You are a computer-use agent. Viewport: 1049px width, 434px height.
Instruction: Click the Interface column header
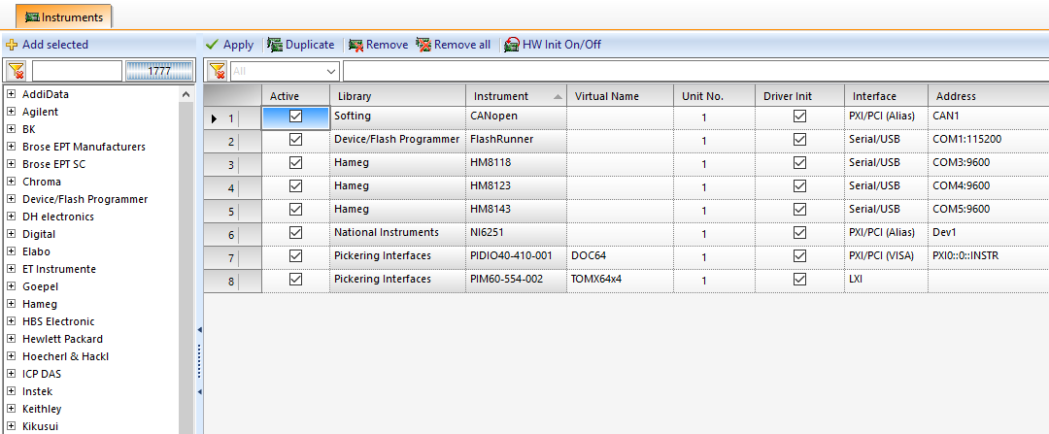[887, 96]
